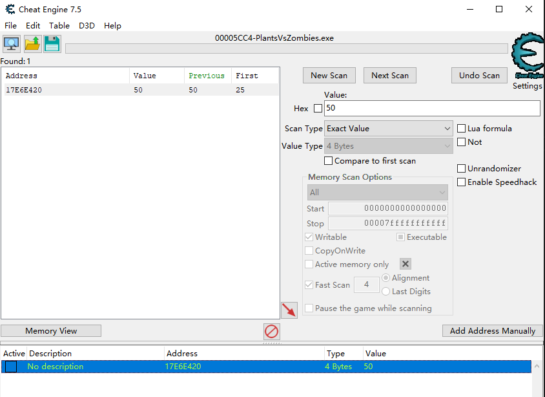
Task: Tick the Not checkbox
Action: 461,142
